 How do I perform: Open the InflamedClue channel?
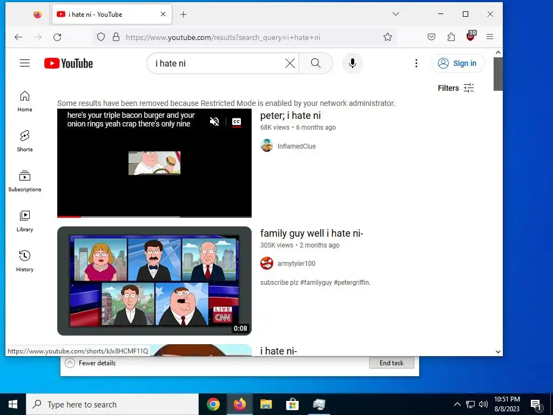(x=296, y=146)
